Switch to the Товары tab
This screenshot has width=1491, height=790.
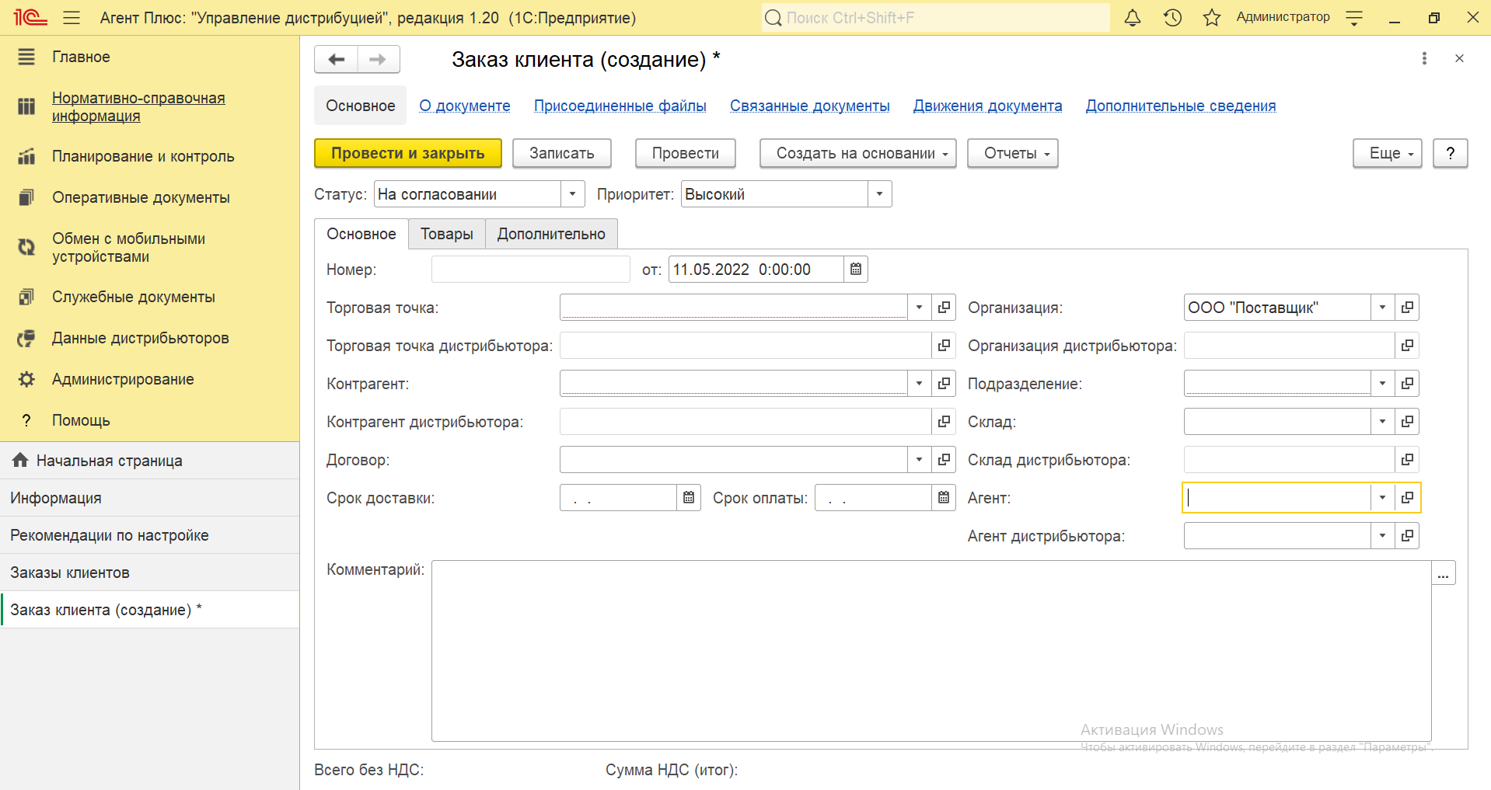pos(447,234)
